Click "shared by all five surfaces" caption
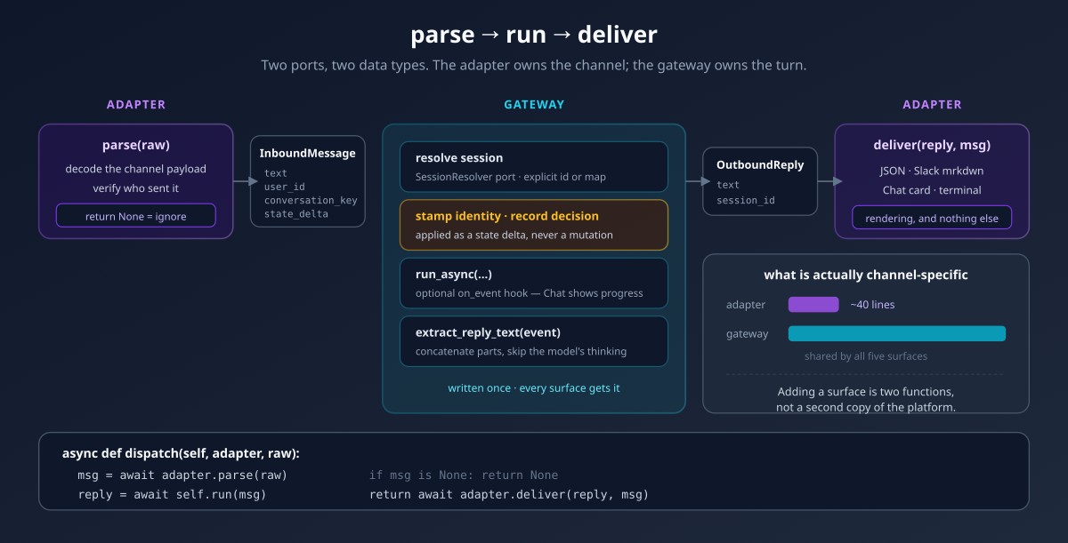Screen dimensions: 1068x543 click(866, 356)
